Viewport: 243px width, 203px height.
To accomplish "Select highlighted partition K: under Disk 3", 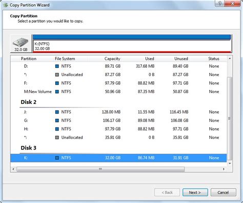I will pyautogui.click(x=119, y=158).
